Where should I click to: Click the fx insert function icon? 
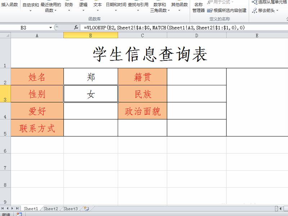pyautogui.click(x=76, y=27)
